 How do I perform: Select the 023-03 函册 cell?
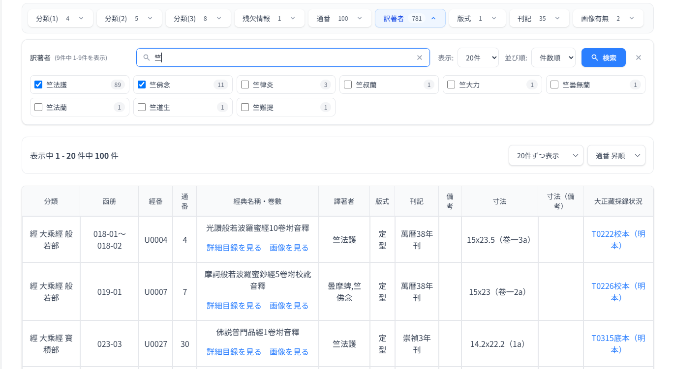pos(109,344)
